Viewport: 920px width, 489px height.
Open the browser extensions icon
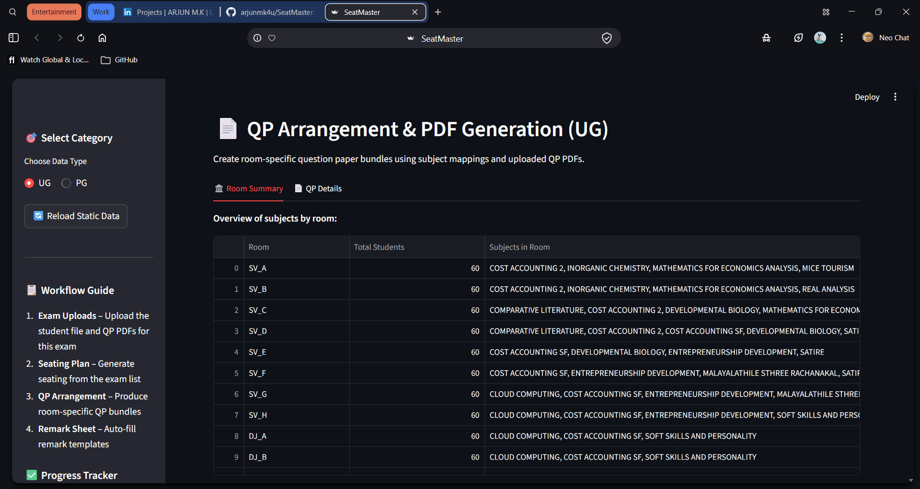click(x=767, y=38)
